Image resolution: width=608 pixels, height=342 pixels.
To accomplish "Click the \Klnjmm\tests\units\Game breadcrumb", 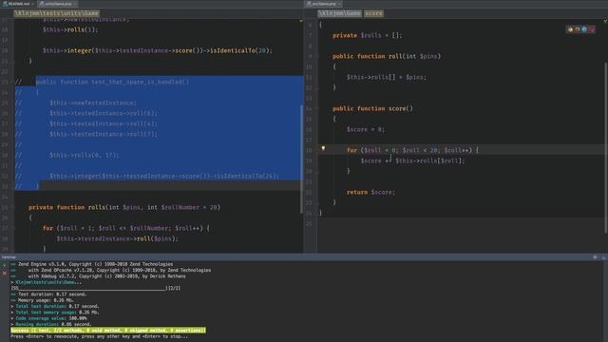I will tap(57, 13).
